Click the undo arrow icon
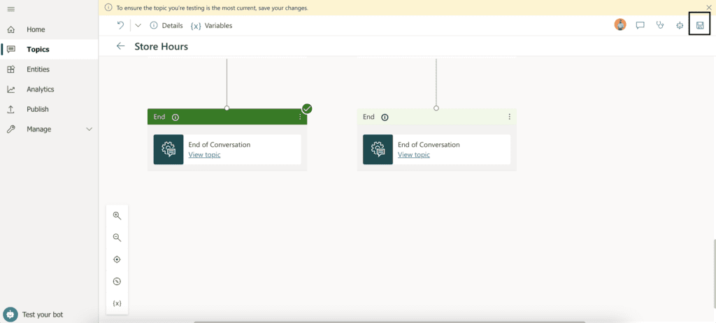This screenshot has height=323, width=716. (120, 26)
